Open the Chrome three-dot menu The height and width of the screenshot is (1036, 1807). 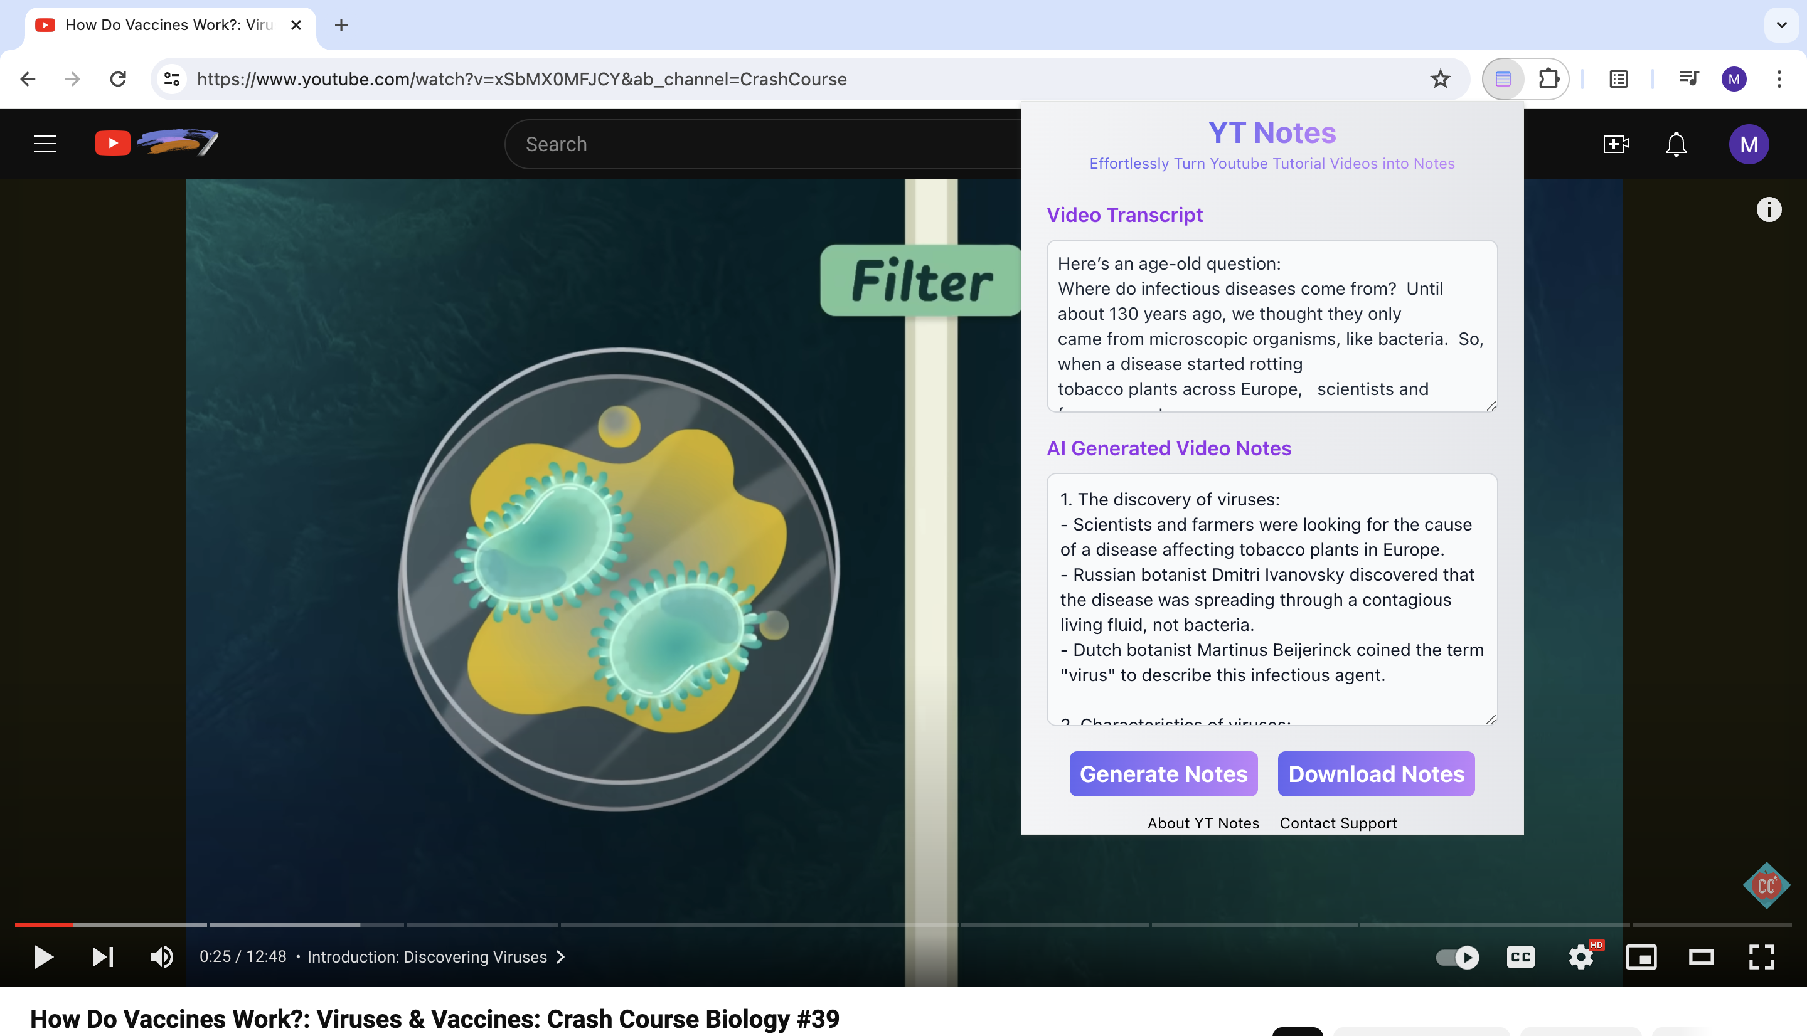point(1779,79)
